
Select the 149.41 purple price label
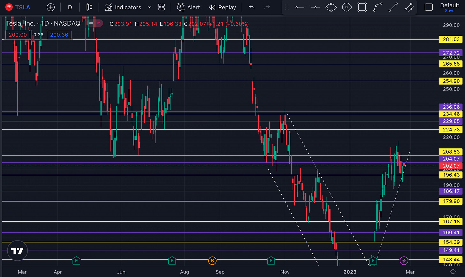point(451,250)
